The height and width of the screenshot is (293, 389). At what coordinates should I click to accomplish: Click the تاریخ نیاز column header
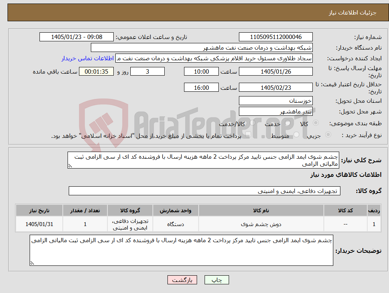coord(39,210)
